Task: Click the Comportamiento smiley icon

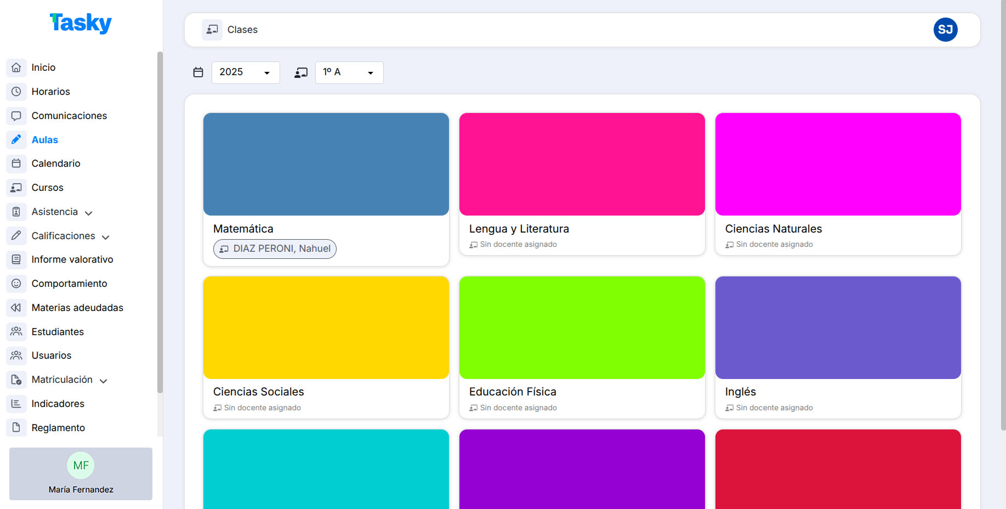Action: [x=16, y=284]
